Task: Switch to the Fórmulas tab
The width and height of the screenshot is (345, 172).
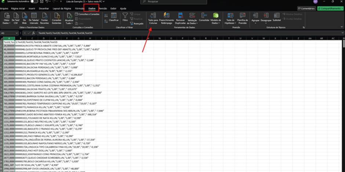Action: click(80, 8)
